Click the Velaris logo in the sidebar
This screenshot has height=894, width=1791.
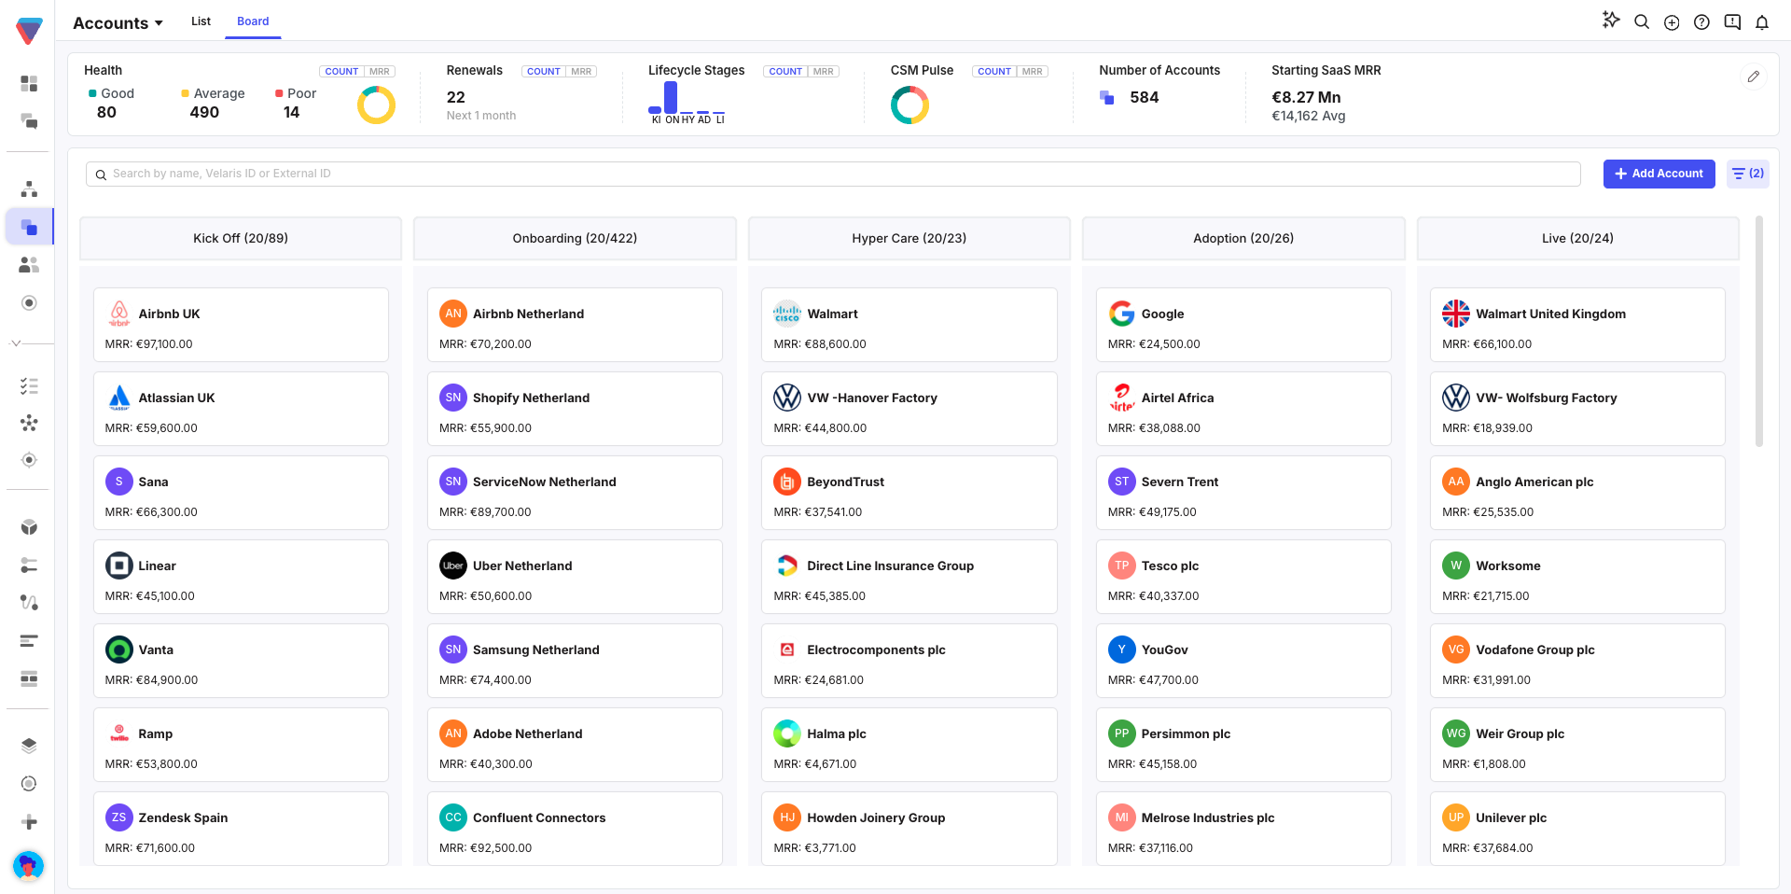[x=29, y=31]
